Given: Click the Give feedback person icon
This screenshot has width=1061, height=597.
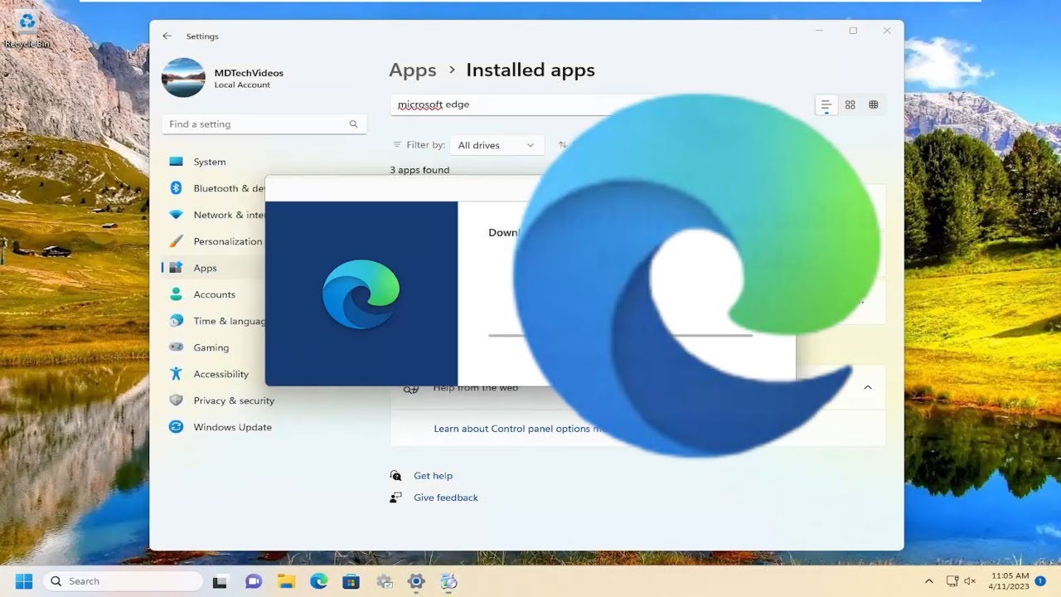Looking at the screenshot, I should (395, 498).
